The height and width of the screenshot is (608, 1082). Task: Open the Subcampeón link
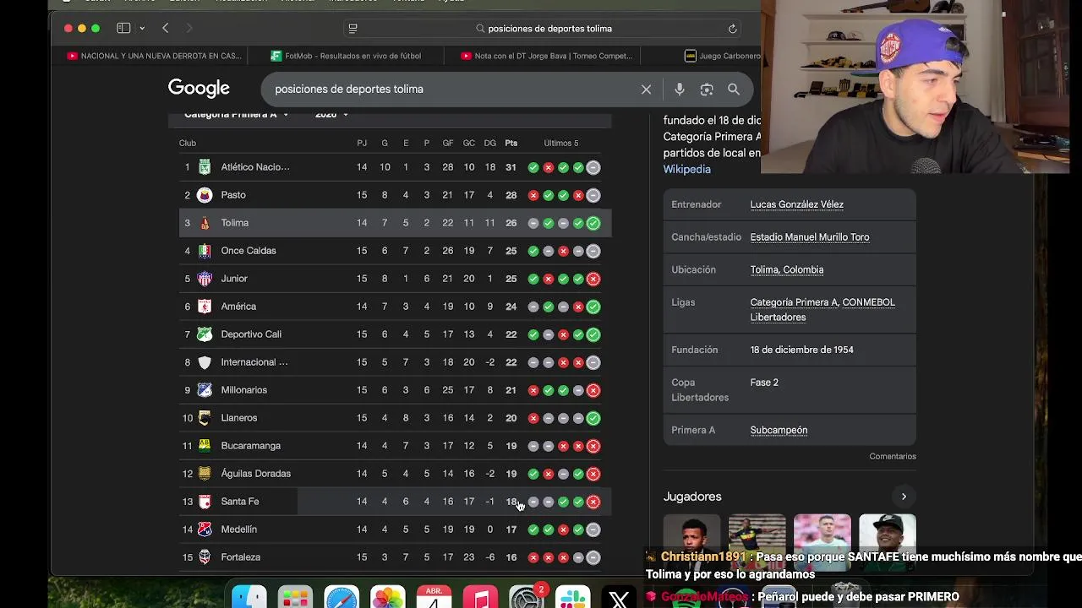pos(779,430)
